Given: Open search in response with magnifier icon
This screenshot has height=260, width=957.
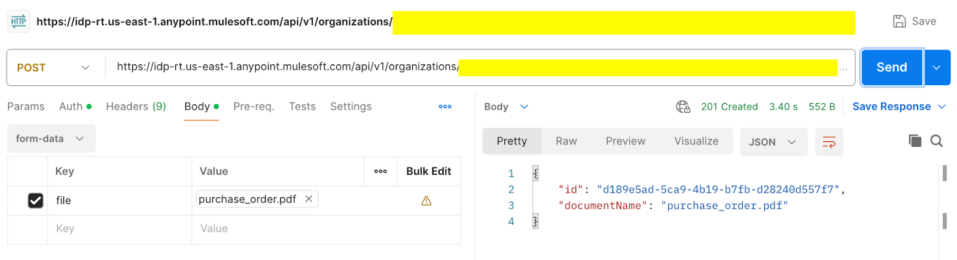Looking at the screenshot, I should [x=937, y=141].
